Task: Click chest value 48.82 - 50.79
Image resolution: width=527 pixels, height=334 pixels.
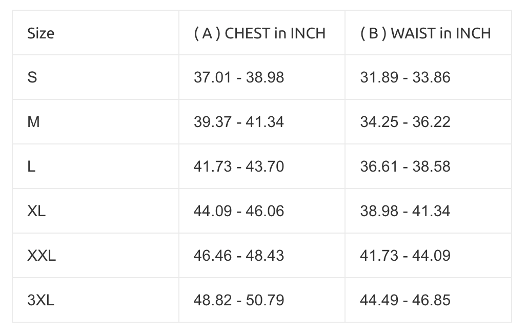Action: (x=238, y=300)
